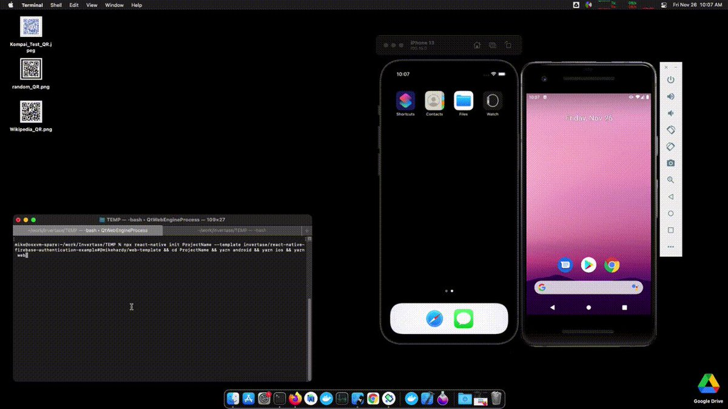The image size is (728, 409).
Task: Open the Downloads folder in the Dock
Action: (465, 398)
